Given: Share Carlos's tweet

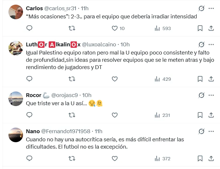Looking at the screenshot, I should [x=211, y=28].
